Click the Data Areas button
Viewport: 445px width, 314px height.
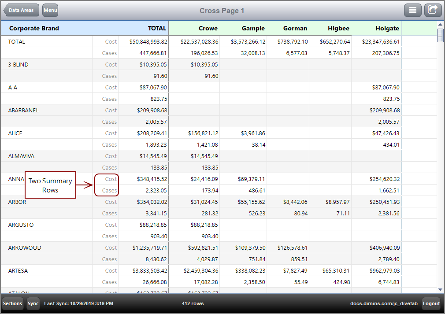[21, 10]
